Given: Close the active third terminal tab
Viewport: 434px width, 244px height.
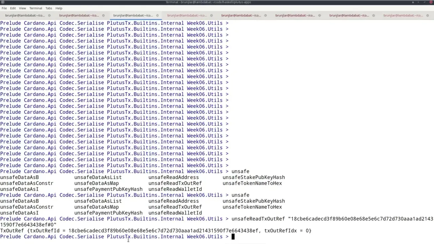Looking at the screenshot, I should pos(157,16).
